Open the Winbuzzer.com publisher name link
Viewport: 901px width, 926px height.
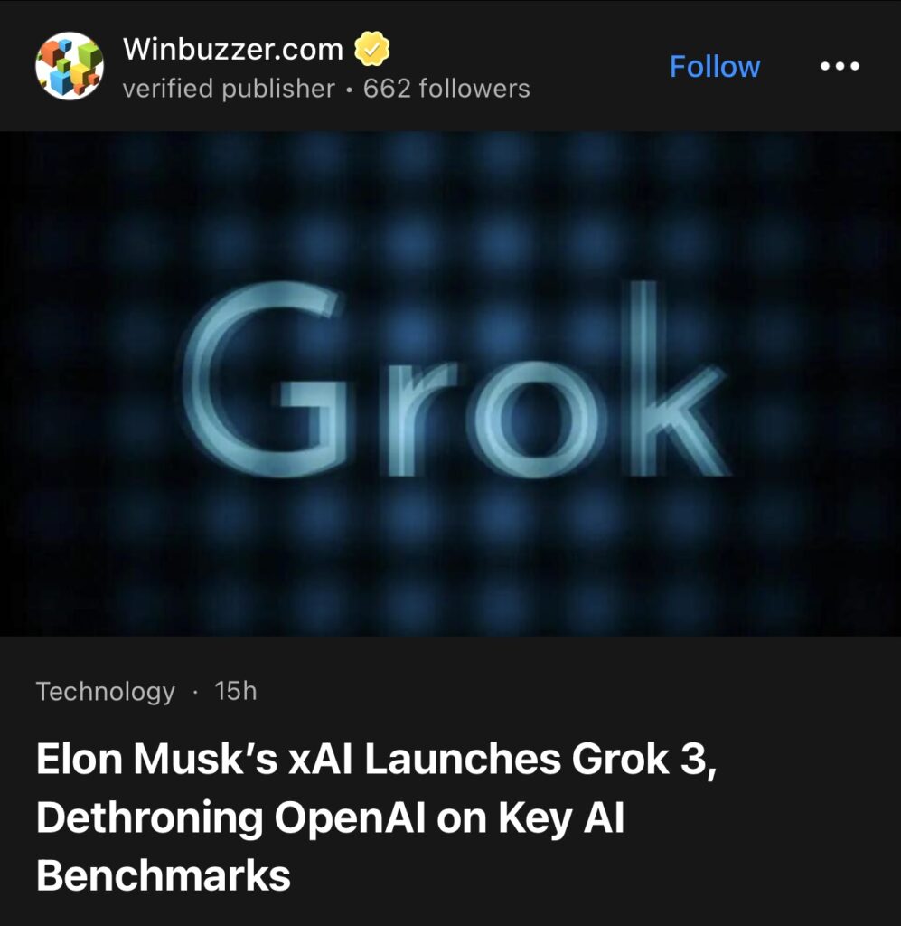[x=233, y=49]
